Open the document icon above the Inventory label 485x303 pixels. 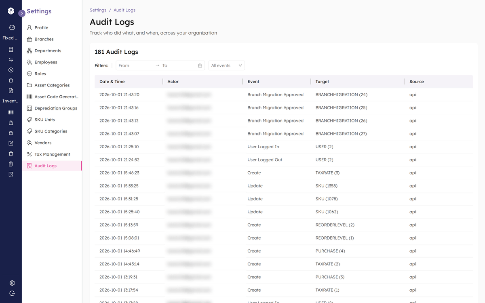[11, 90]
